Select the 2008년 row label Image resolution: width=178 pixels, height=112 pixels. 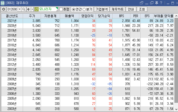12,84
